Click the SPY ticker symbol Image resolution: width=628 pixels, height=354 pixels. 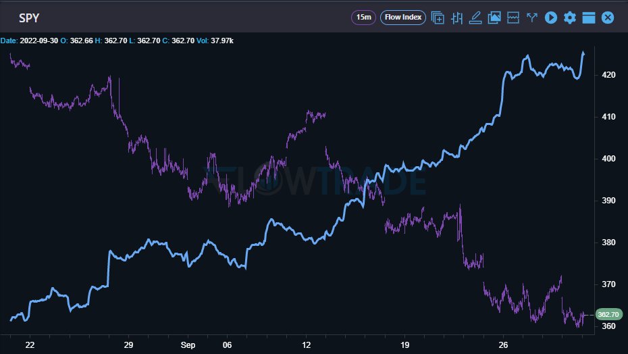click(x=29, y=18)
